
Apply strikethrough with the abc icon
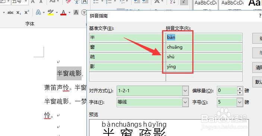(10, 13)
